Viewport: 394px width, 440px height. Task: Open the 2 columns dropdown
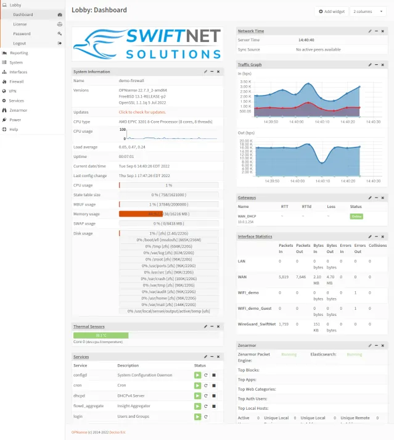[x=368, y=12]
